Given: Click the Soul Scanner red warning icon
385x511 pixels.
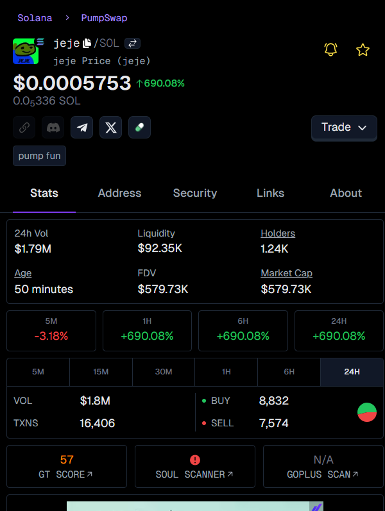Looking at the screenshot, I should coord(195,460).
